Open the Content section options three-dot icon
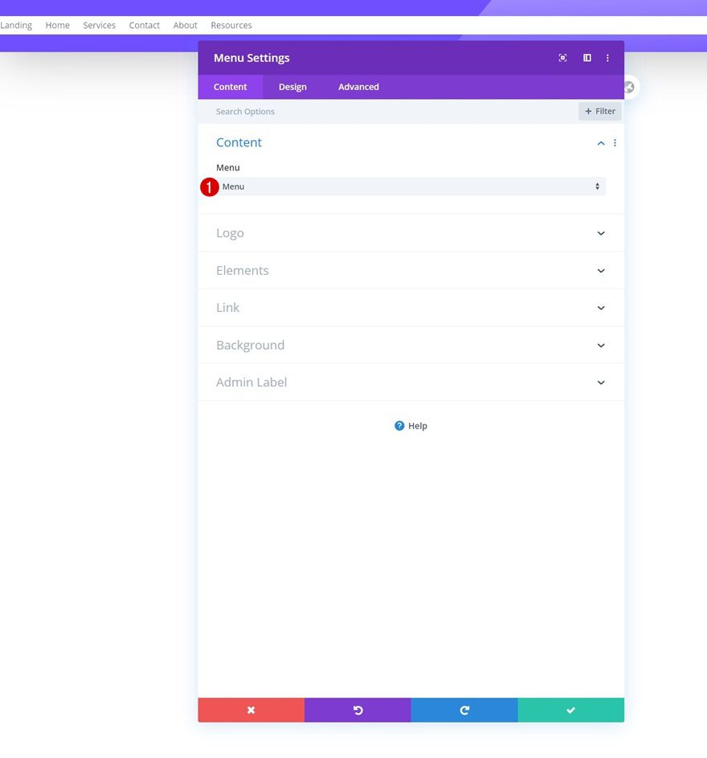 pyautogui.click(x=615, y=142)
